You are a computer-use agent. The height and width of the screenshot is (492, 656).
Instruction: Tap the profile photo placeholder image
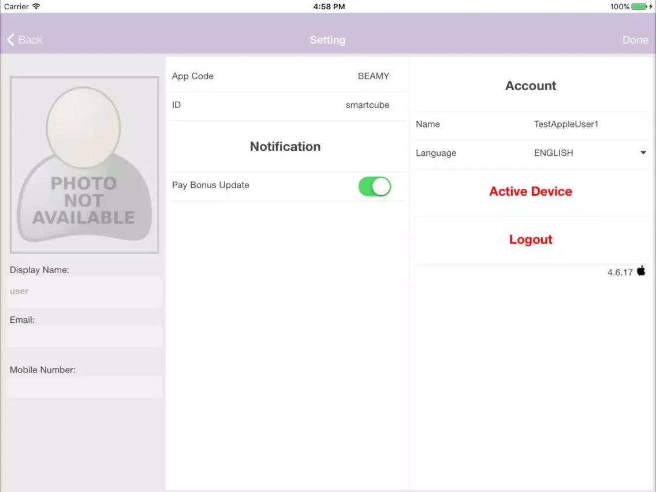coord(84,165)
